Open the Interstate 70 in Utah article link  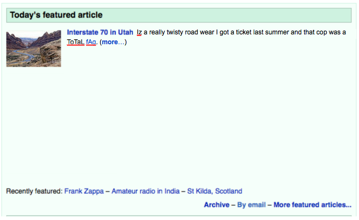[100, 32]
